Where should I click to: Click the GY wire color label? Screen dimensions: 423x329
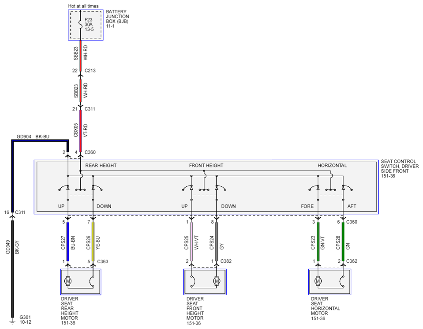click(x=222, y=246)
